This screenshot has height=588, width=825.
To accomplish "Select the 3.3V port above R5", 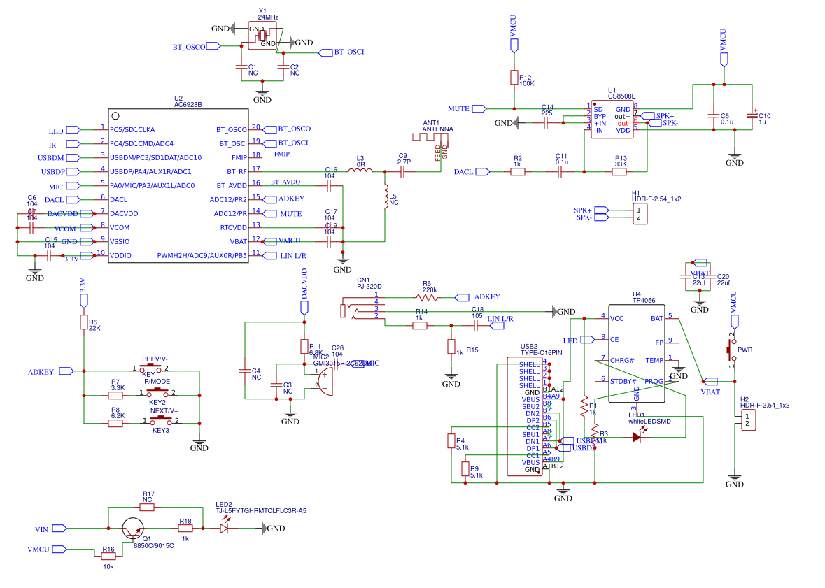I will [84, 301].
